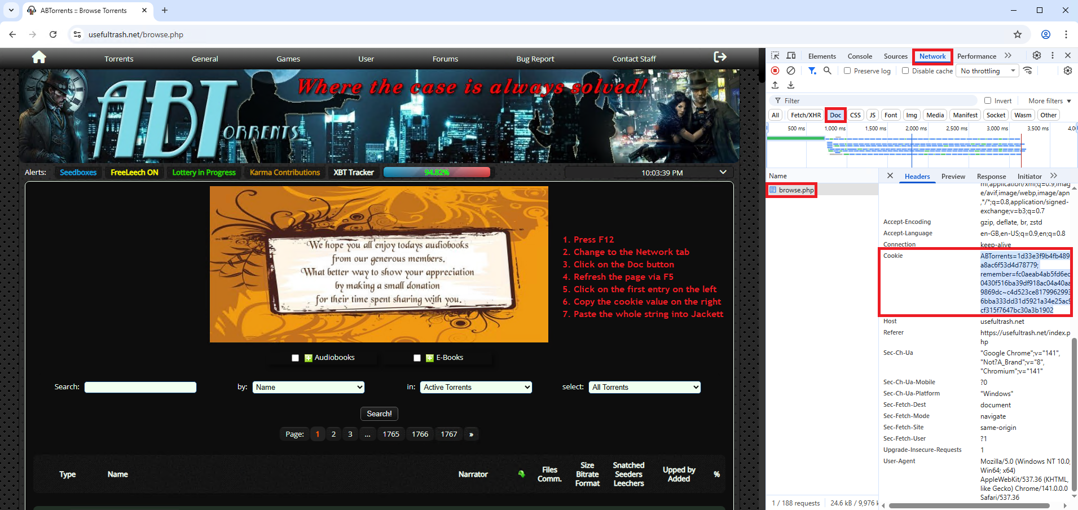
Task: Check the E-Books category checkbox
Action: coord(417,358)
